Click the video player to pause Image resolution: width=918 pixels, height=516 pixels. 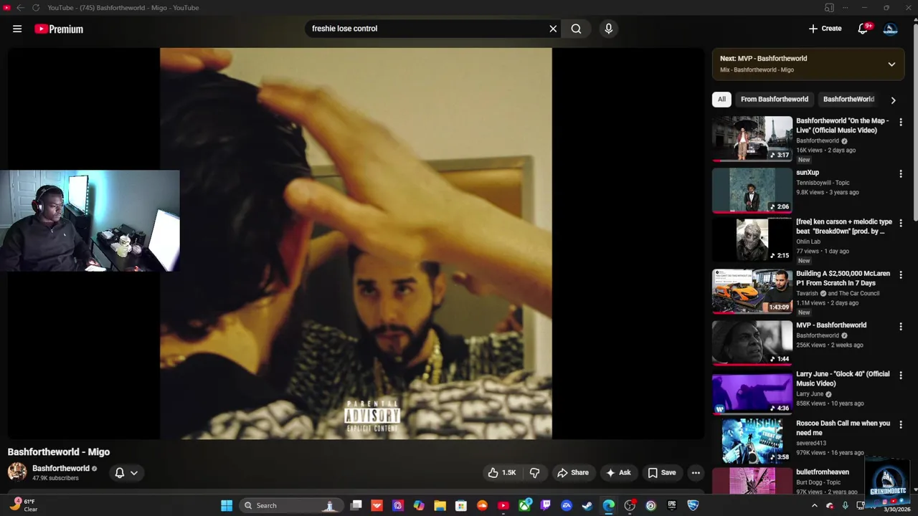point(356,244)
